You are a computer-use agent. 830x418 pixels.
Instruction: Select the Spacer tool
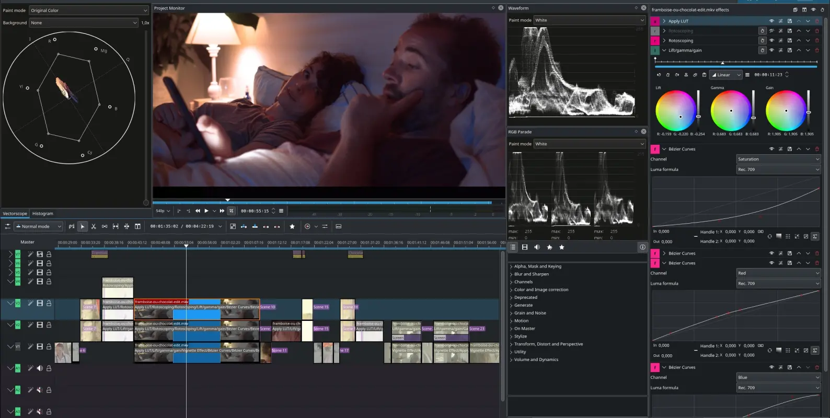pyautogui.click(x=105, y=226)
